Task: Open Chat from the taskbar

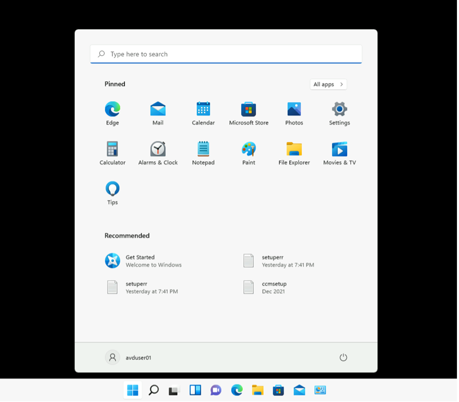Action: tap(216, 390)
